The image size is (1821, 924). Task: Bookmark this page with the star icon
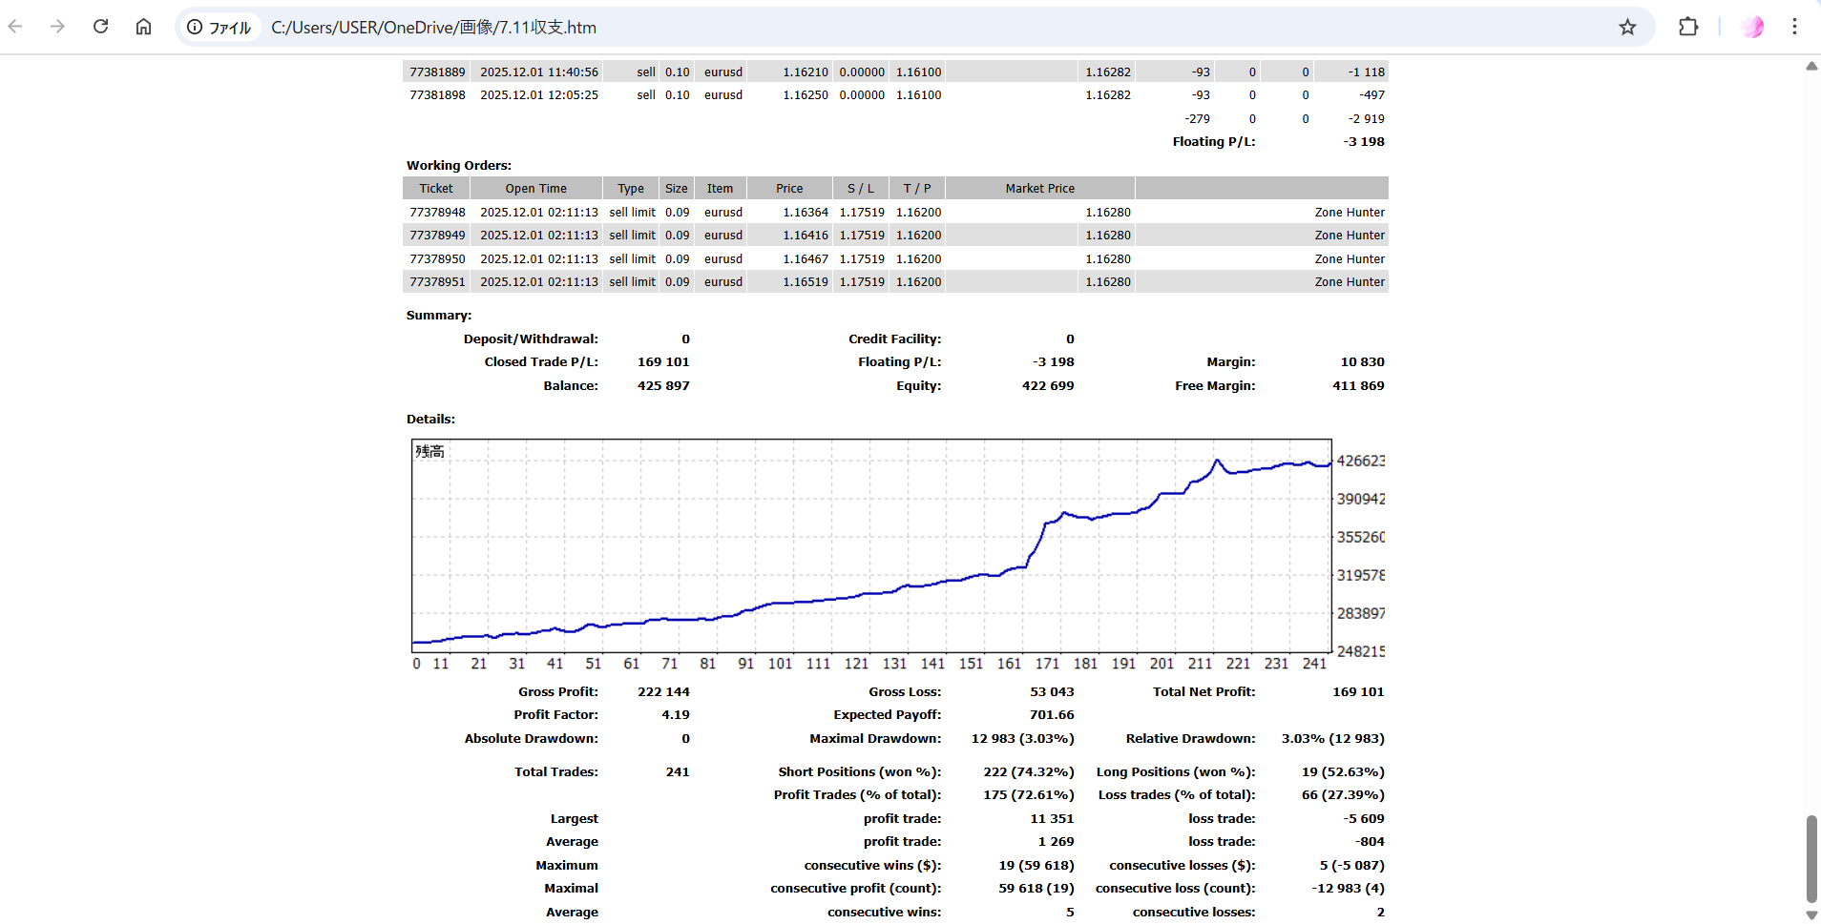point(1627,27)
